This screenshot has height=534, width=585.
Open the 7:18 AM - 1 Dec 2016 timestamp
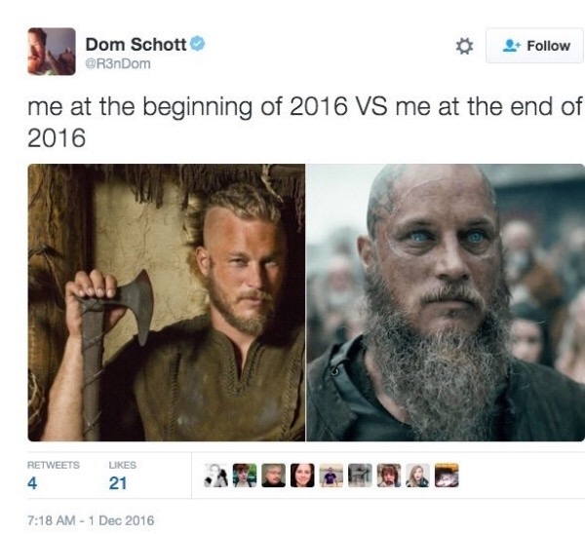coord(91,520)
